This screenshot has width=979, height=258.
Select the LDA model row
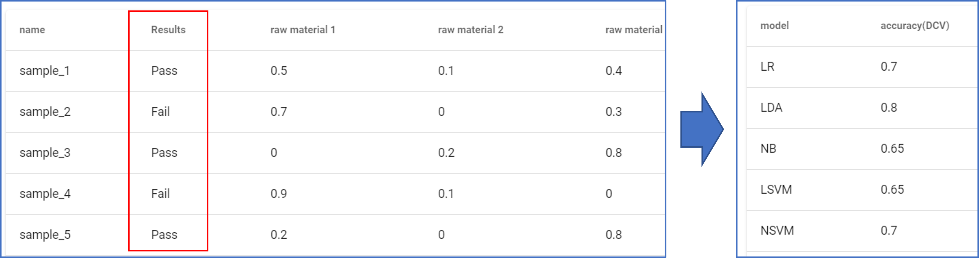pyautogui.click(x=771, y=108)
